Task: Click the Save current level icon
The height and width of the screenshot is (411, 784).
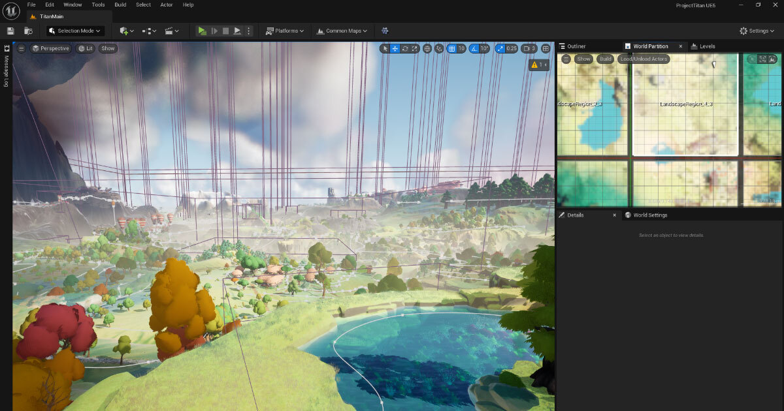Action: coord(10,31)
